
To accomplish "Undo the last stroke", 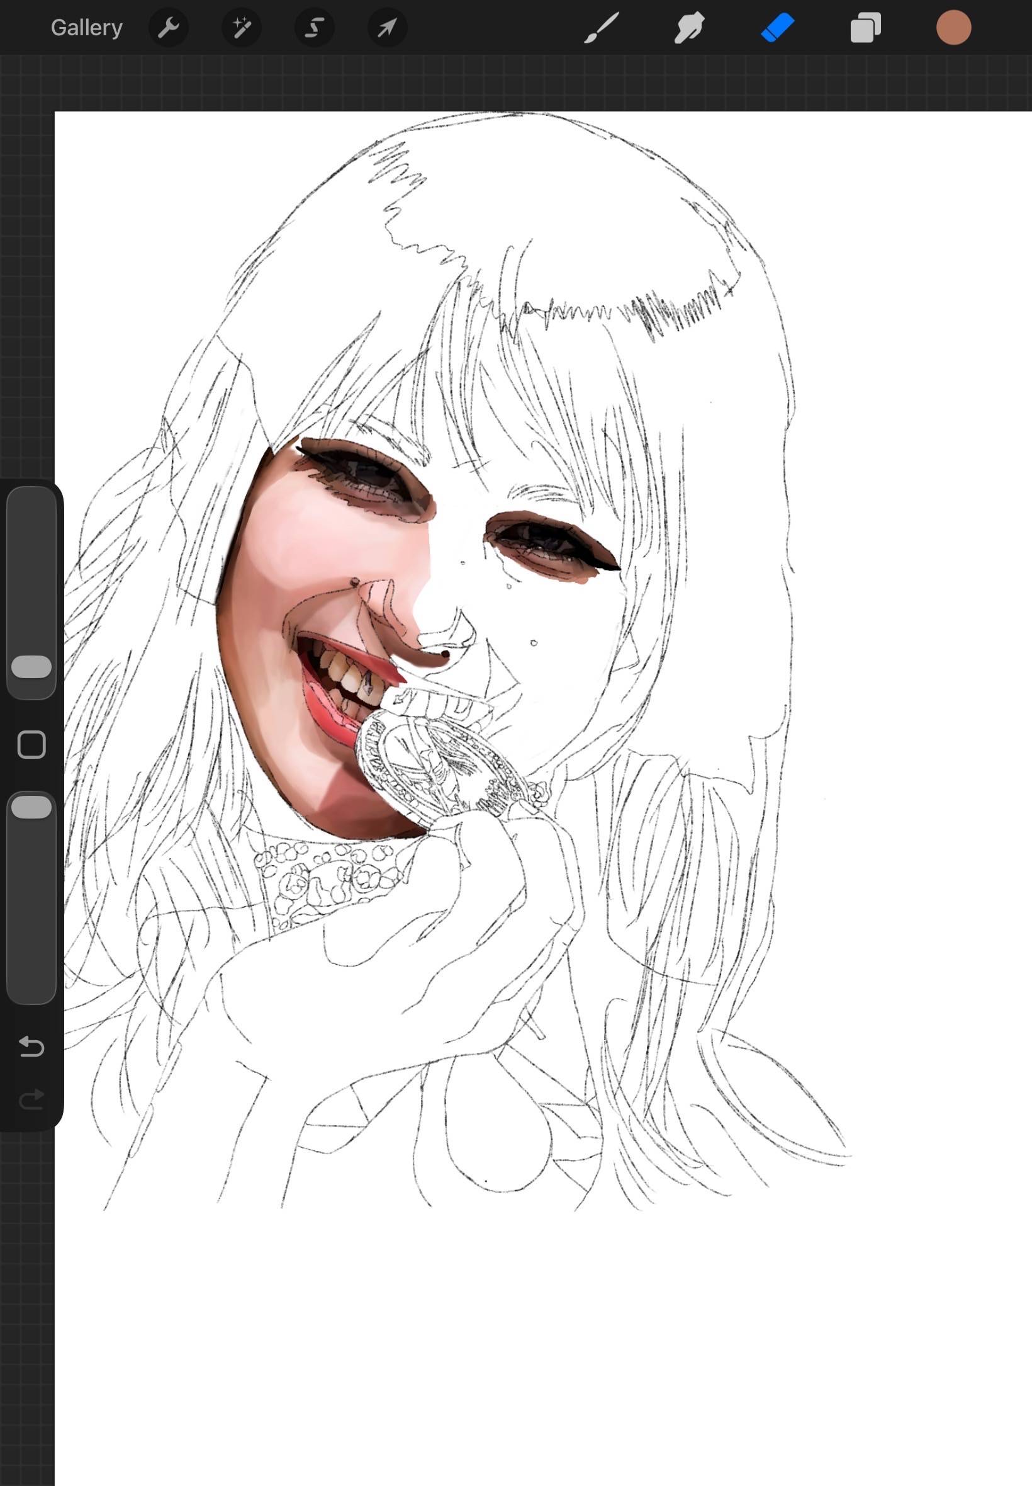I will pyautogui.click(x=31, y=1046).
